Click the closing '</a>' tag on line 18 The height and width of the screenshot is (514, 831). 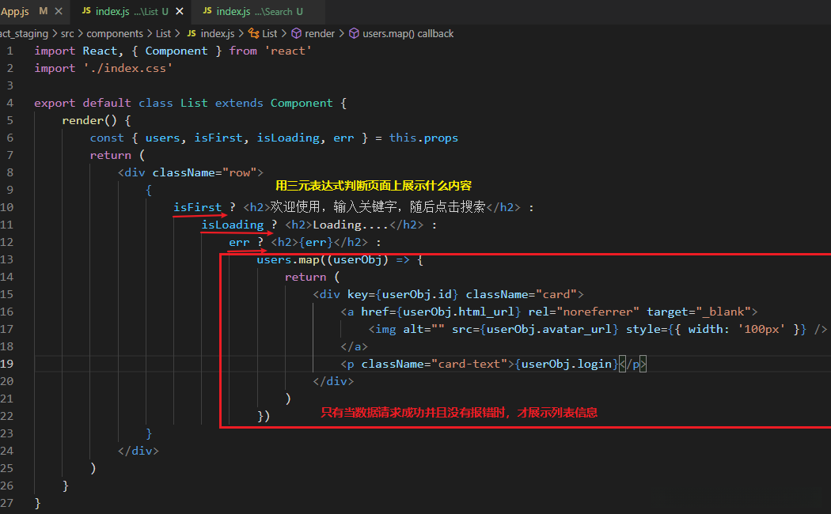tap(354, 346)
